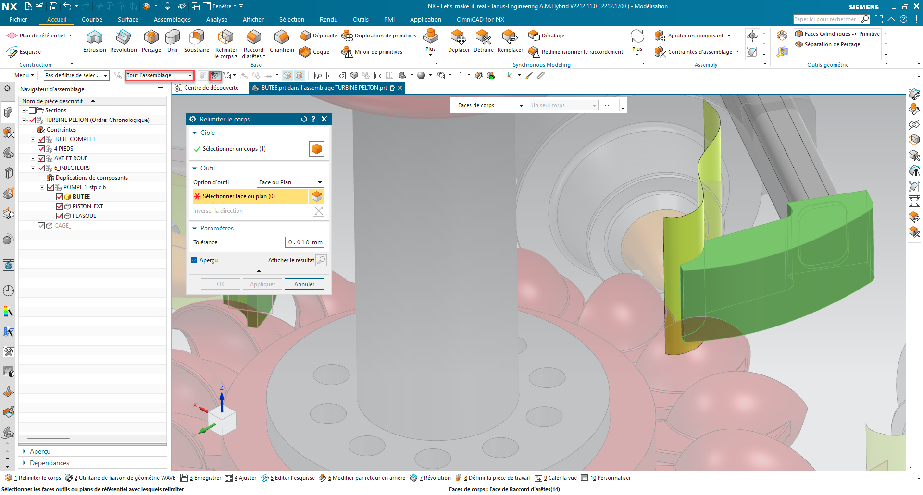Click the Plan de référentiel tool
The image size is (923, 495).
tap(36, 36)
